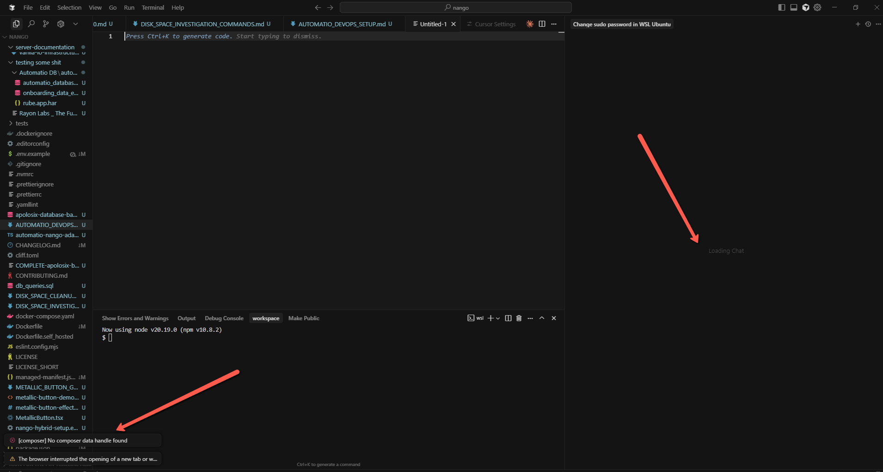
Task: Open the Extensions view icon
Action: [61, 24]
